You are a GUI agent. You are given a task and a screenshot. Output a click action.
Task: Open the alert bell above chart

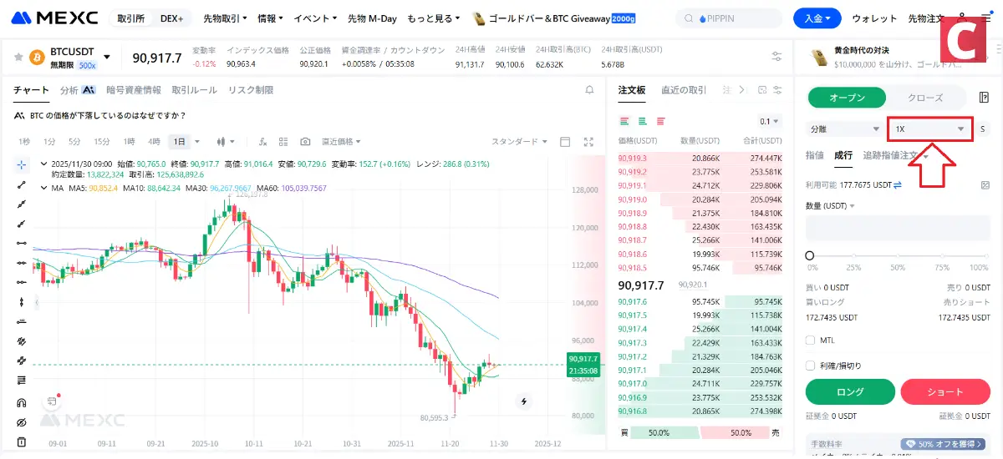(x=589, y=90)
